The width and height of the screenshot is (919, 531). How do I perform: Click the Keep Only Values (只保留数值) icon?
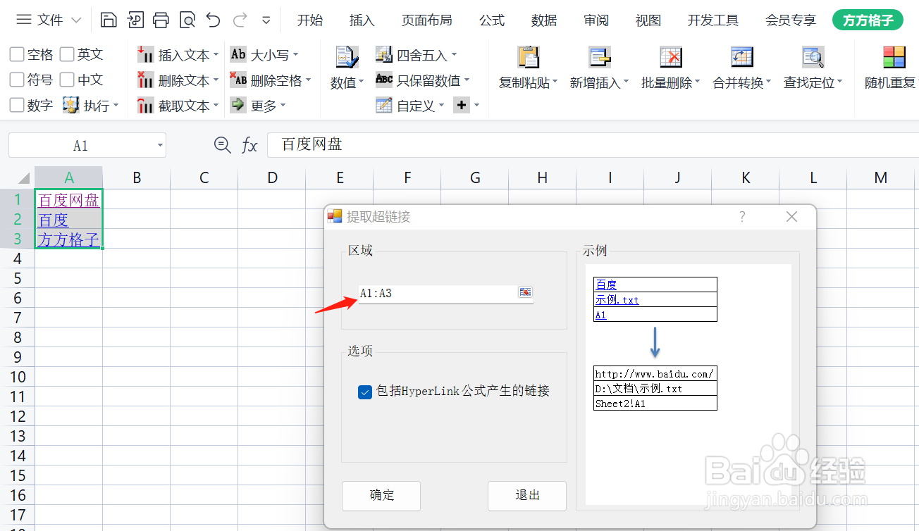(383, 80)
